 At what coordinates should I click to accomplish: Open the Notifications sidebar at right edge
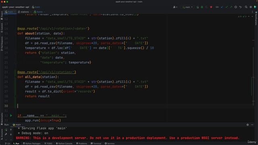coord(256,19)
